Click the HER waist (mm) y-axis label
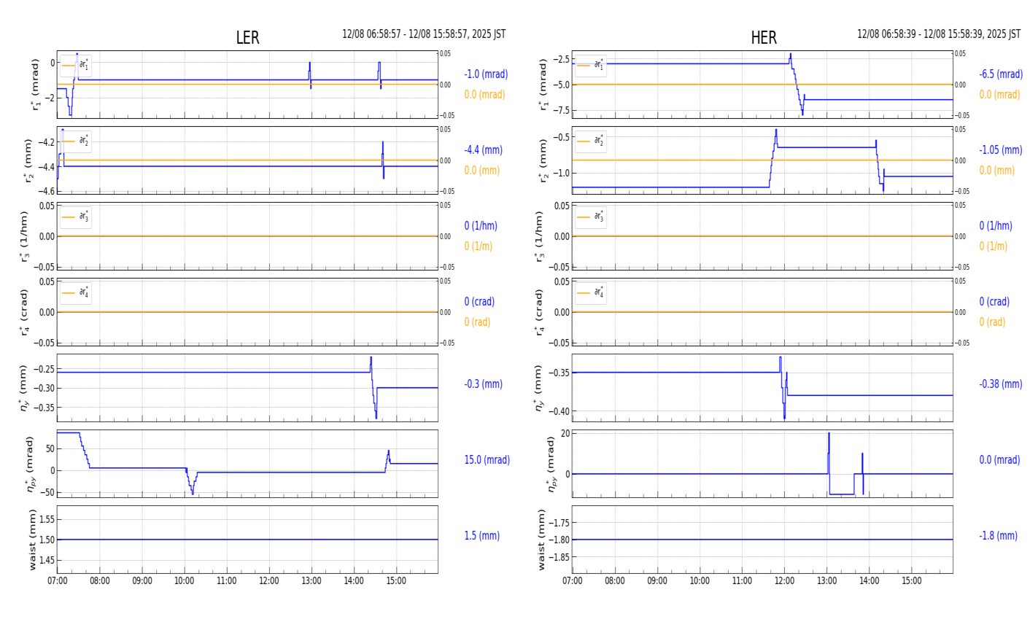Screen dimensions: 1030x630 point(542,540)
